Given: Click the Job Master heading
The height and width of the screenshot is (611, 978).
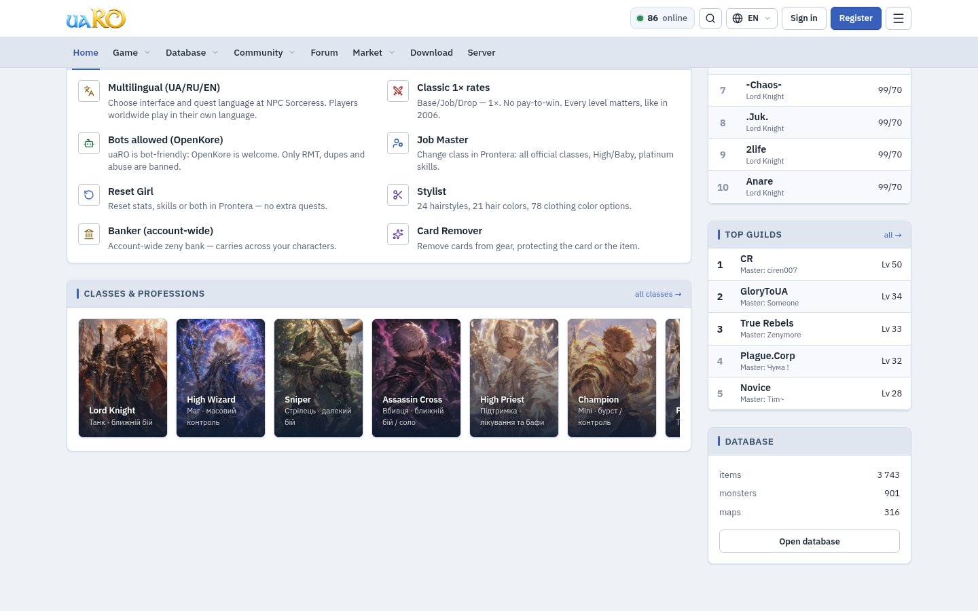Looking at the screenshot, I should 442,140.
